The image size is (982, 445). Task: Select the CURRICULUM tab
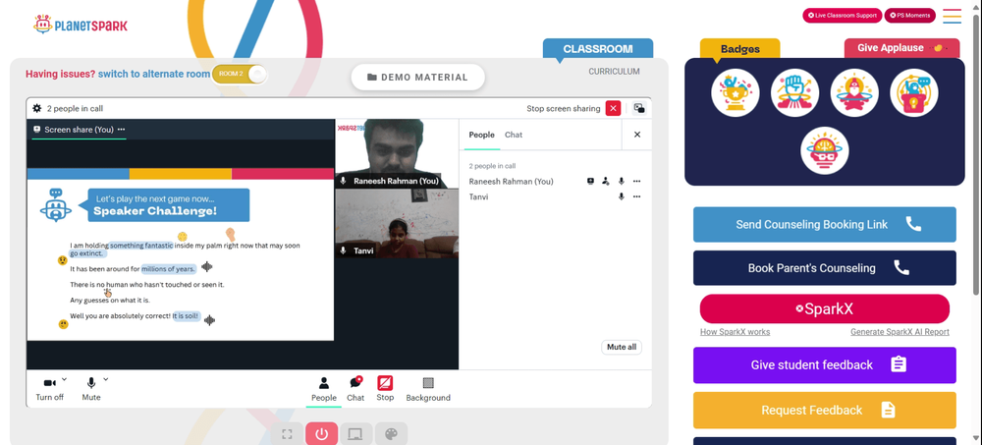click(x=614, y=72)
